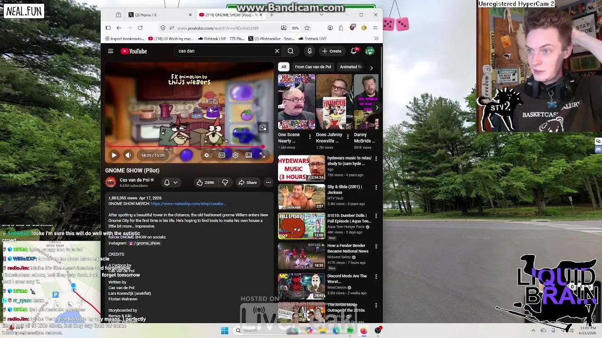Clear the YouTube search query

277,51
